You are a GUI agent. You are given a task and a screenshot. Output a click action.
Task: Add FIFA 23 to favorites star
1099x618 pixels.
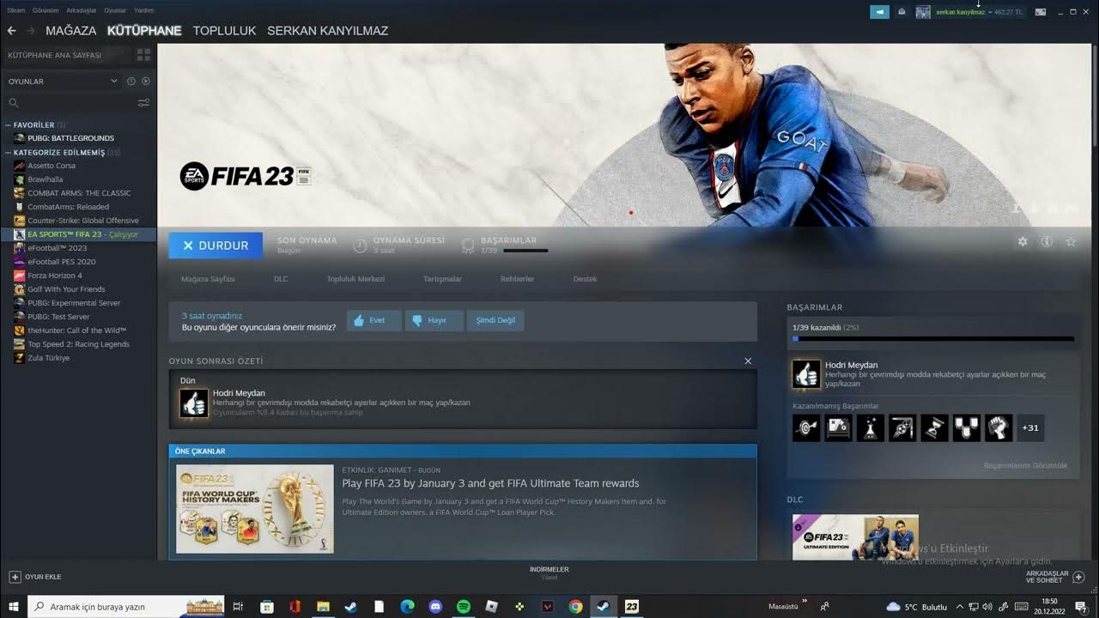[x=1071, y=242]
